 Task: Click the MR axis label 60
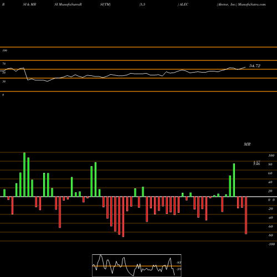270,173
